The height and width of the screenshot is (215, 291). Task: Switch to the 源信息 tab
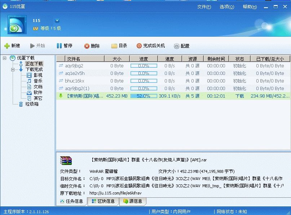tap(133, 201)
